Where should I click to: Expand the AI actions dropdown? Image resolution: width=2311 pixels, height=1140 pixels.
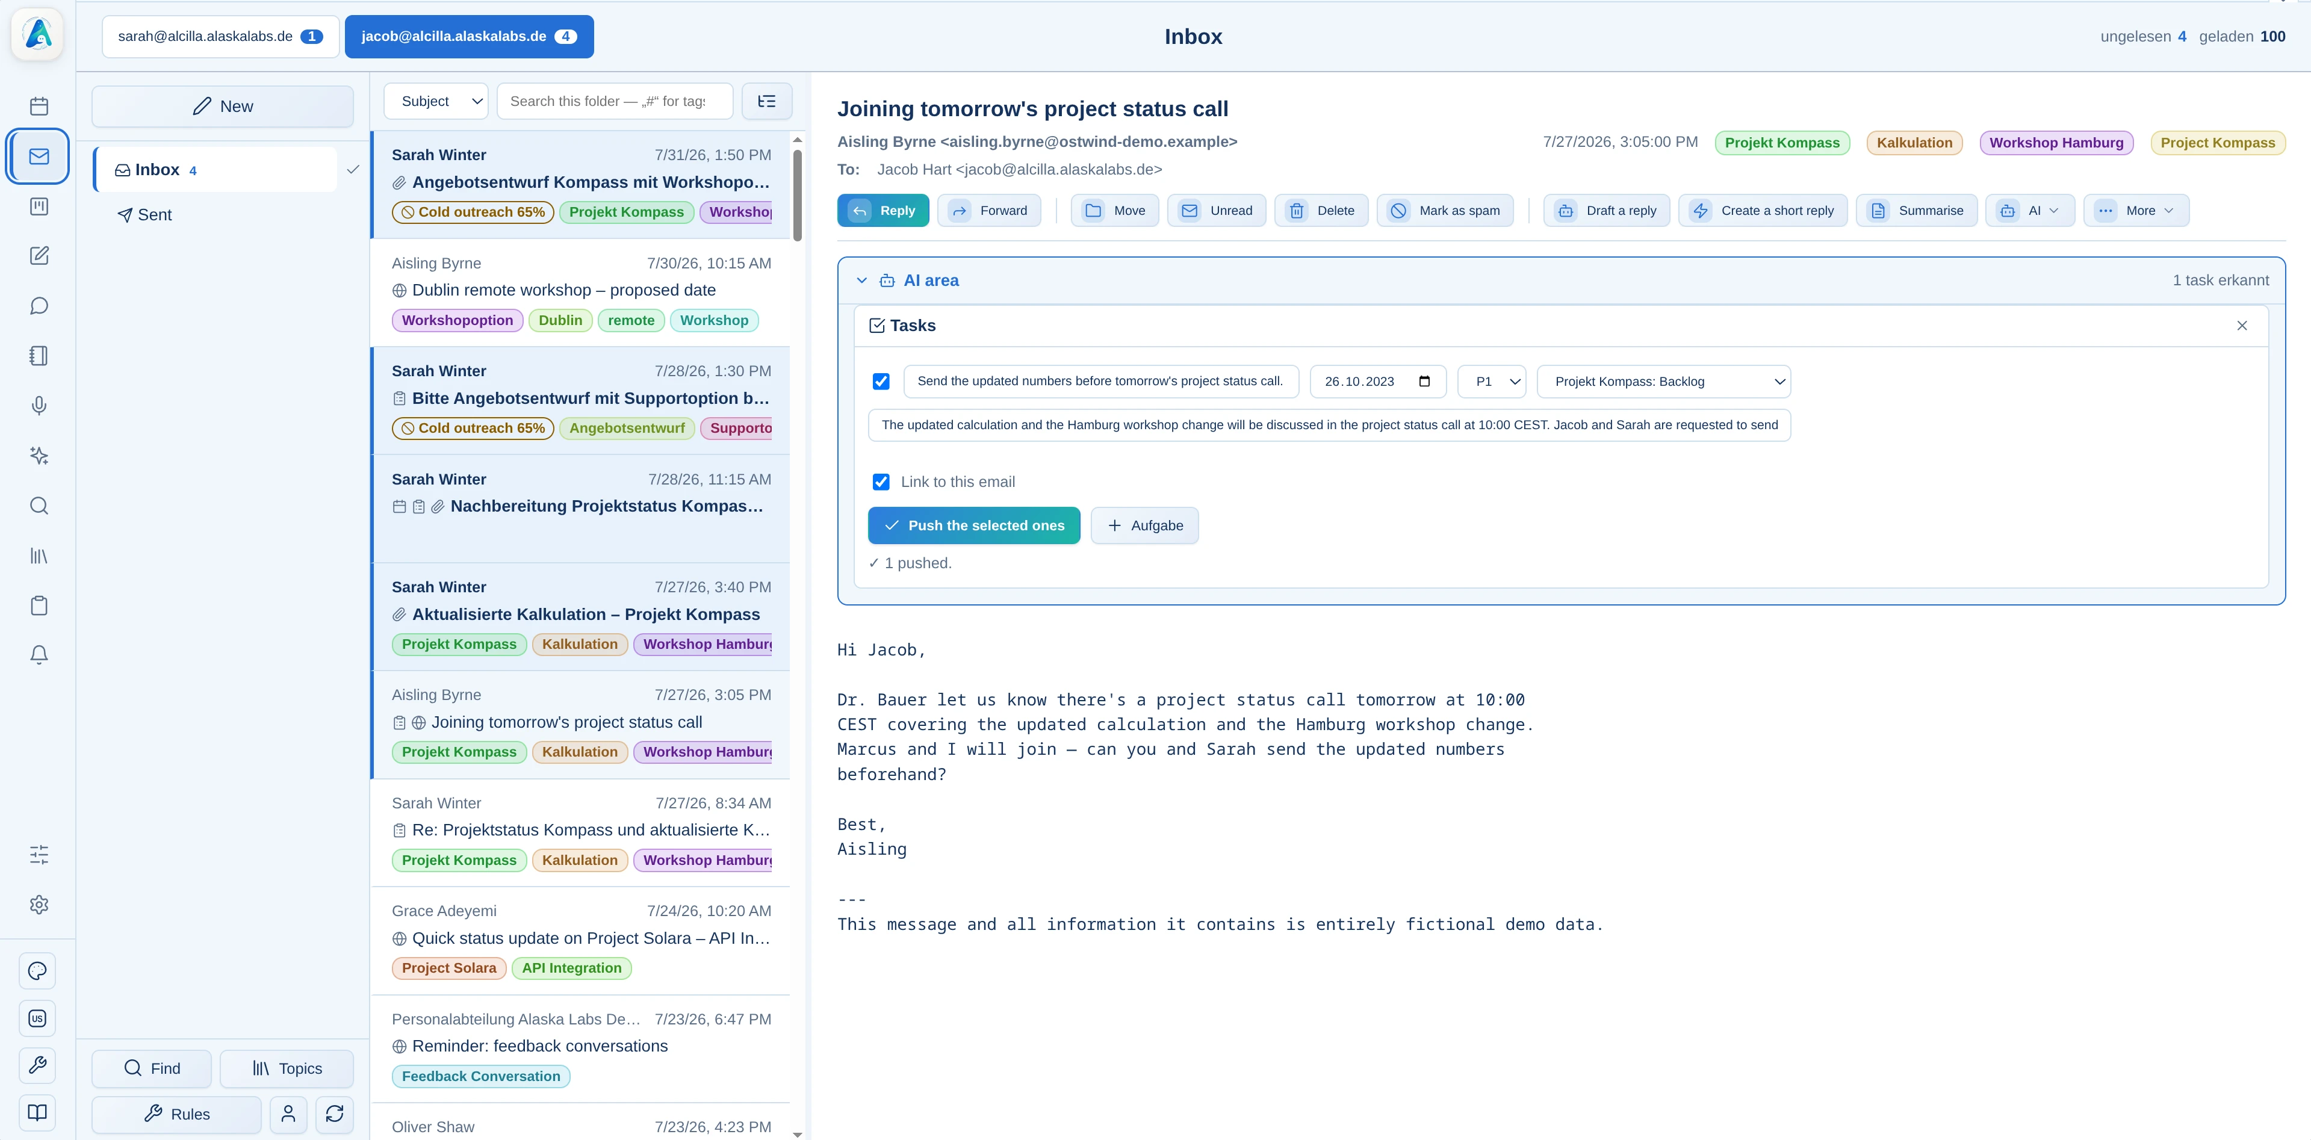pos(2030,211)
